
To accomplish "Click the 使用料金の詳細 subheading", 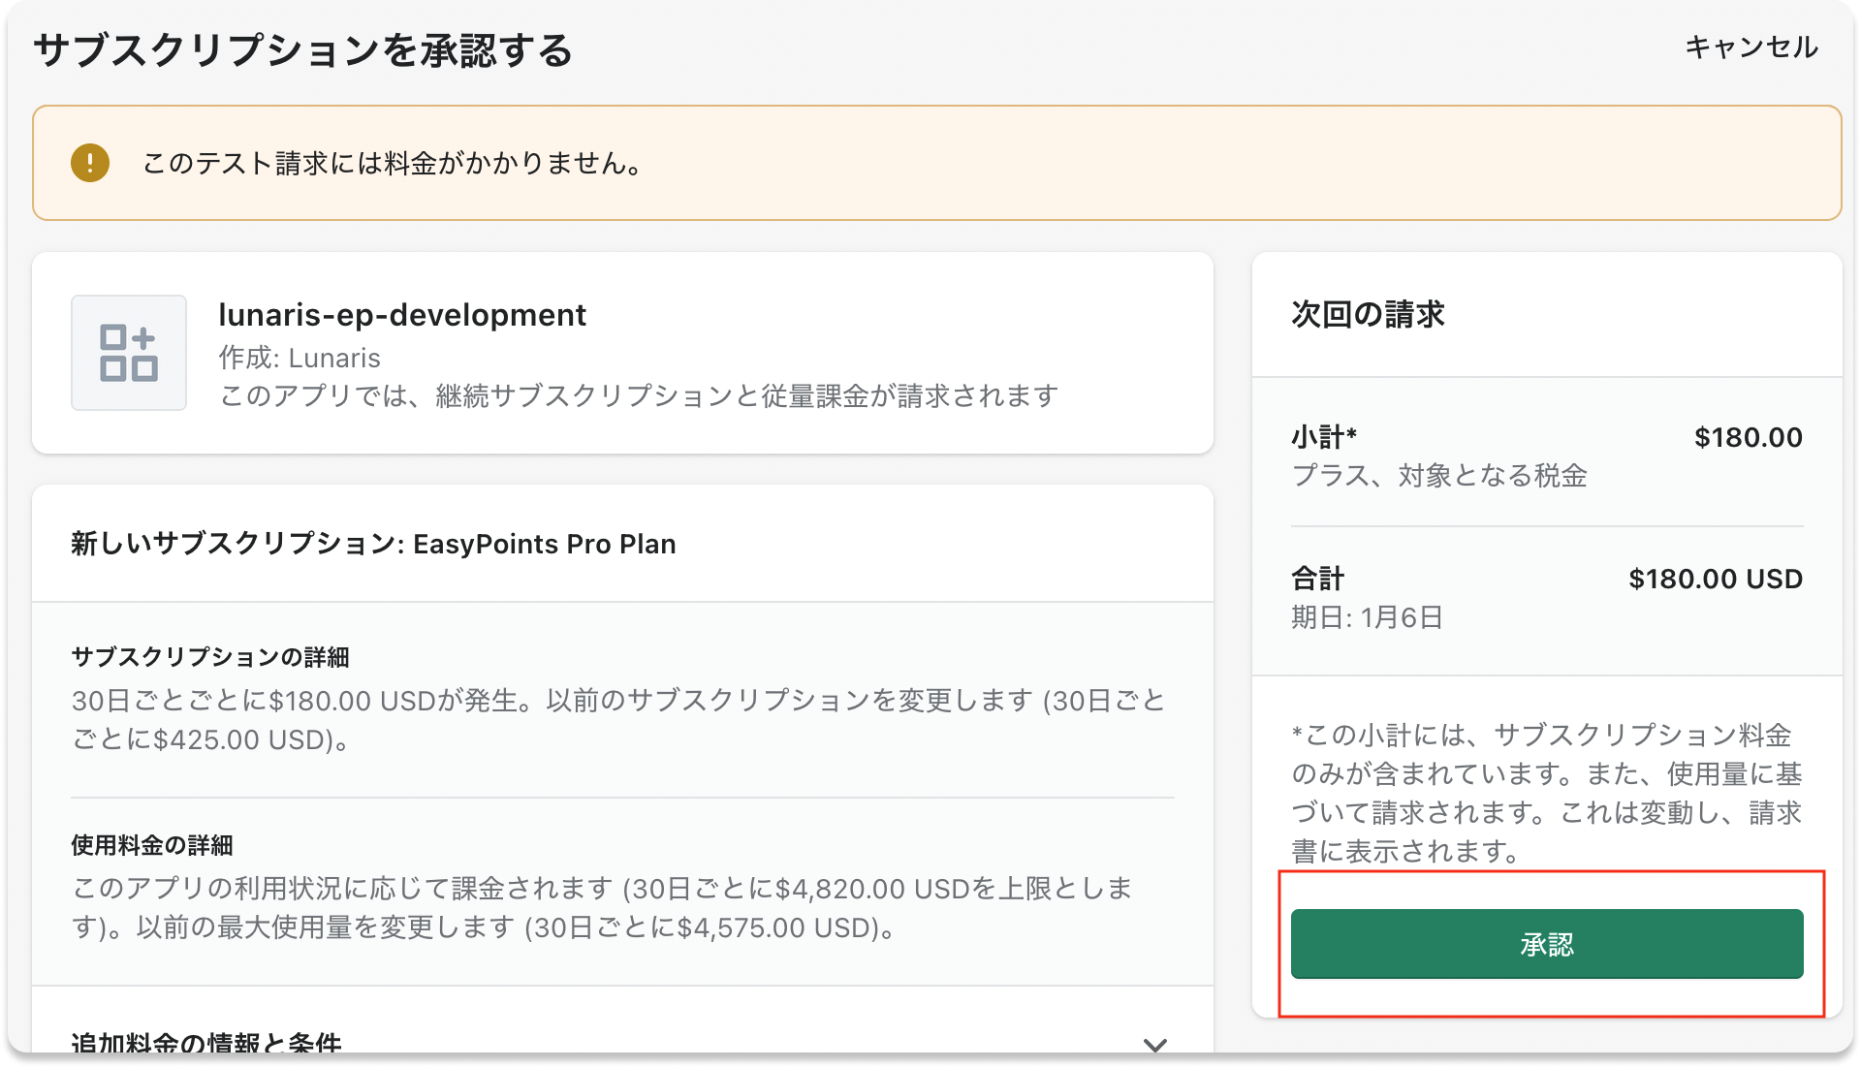I will click(152, 845).
